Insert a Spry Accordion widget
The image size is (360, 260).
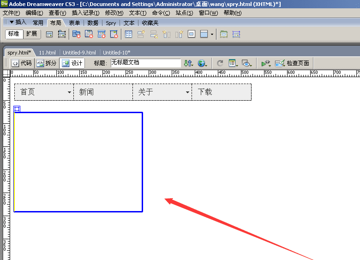tap(102, 35)
